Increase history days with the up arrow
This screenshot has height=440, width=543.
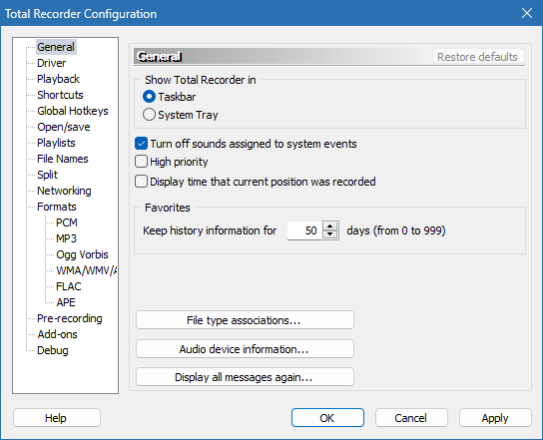pyautogui.click(x=330, y=226)
